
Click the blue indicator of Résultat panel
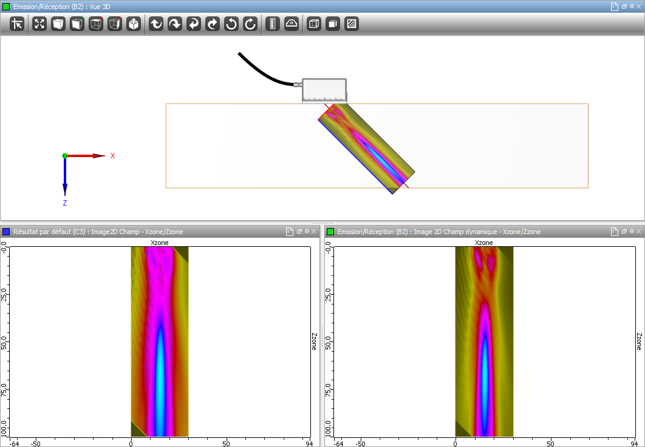tap(6, 232)
